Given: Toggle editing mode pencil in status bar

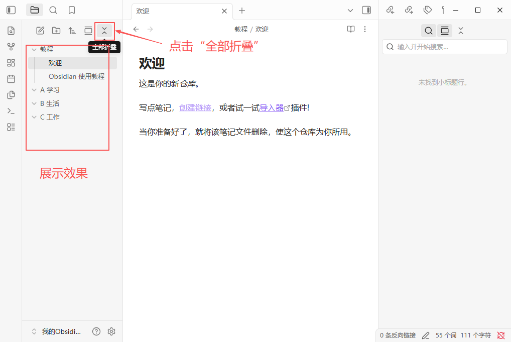Looking at the screenshot, I should point(426,335).
